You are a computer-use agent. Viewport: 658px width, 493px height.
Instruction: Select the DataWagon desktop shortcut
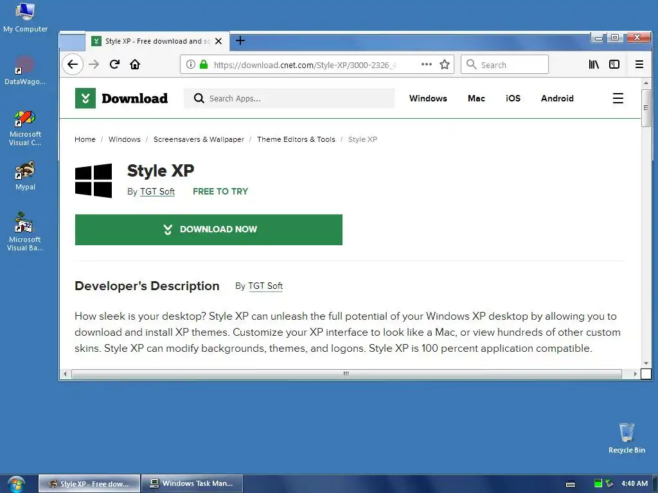(x=25, y=71)
